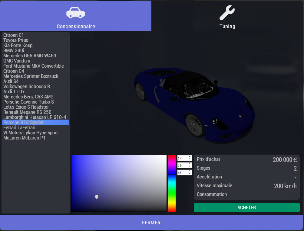The width and height of the screenshot is (304, 231).
Task: Click the wrench icon above Tuning
Action: point(227,13)
